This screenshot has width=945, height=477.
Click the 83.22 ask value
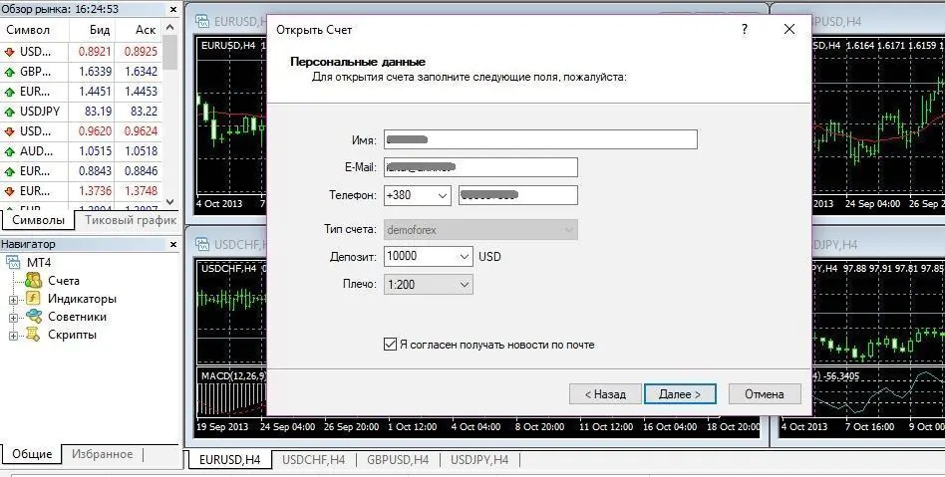pyautogui.click(x=144, y=112)
